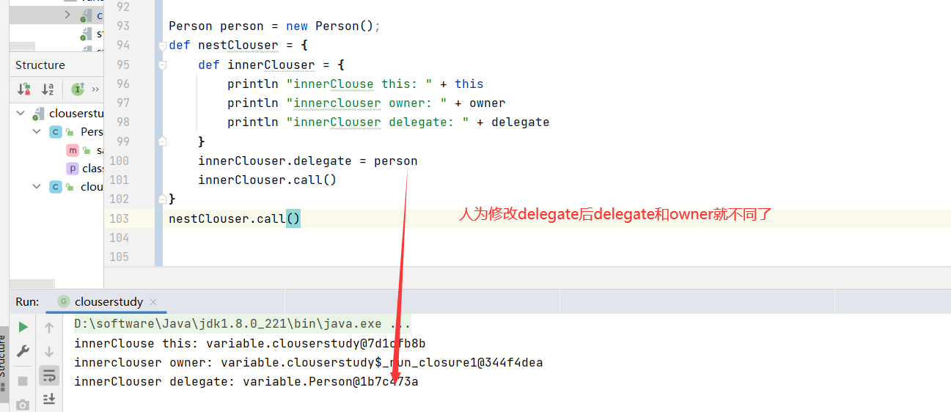Open run configuration wrench icon
Image resolution: width=951 pixels, height=412 pixels.
click(x=23, y=351)
